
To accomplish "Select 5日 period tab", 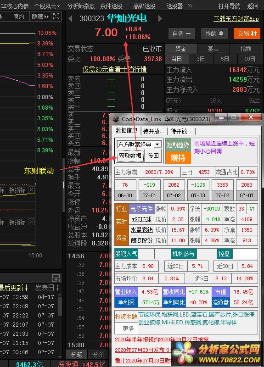I will click(225, 59).
